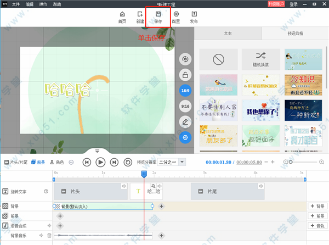Open the 文件 (File) menu
Image resolution: width=329 pixels, height=245 pixels.
[16, 4]
